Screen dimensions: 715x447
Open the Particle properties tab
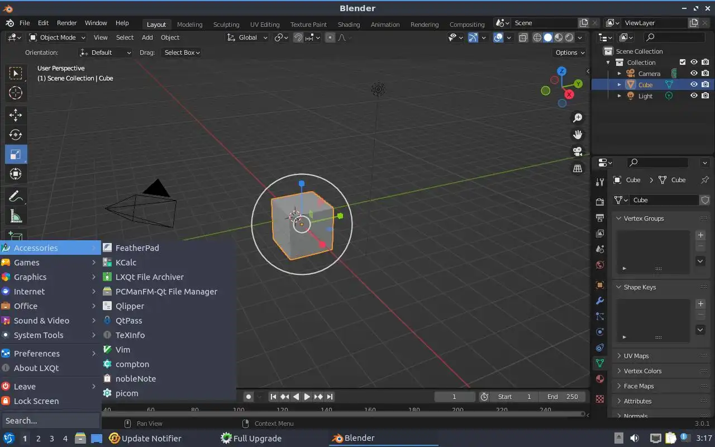tap(600, 316)
